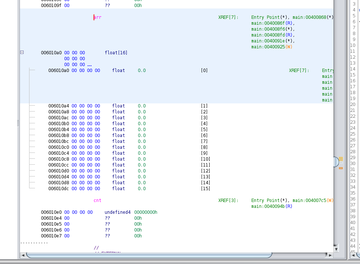Click yellow marker in overview margin

tap(341, 159)
